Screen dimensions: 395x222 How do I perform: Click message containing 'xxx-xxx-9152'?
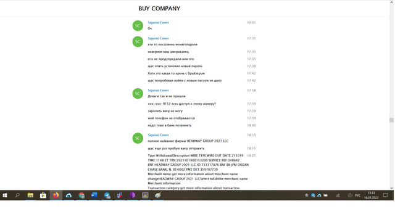pos(181,104)
